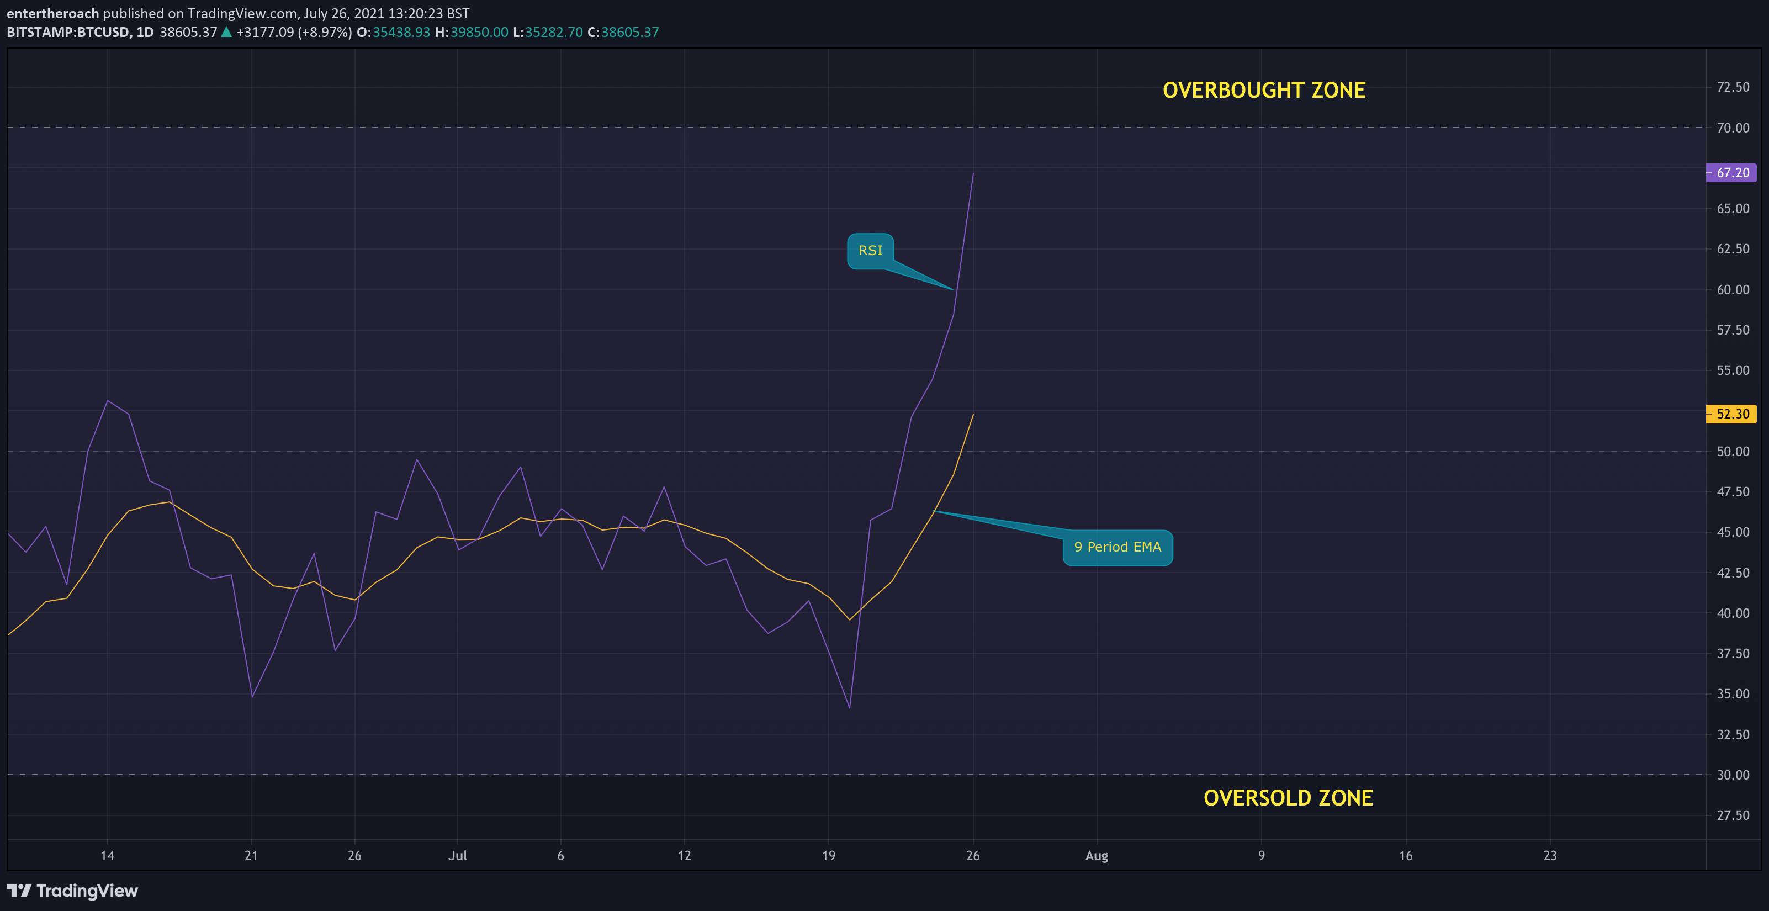This screenshot has width=1769, height=911.
Task: Click the 23 date label on the time axis
Action: pos(1550,855)
